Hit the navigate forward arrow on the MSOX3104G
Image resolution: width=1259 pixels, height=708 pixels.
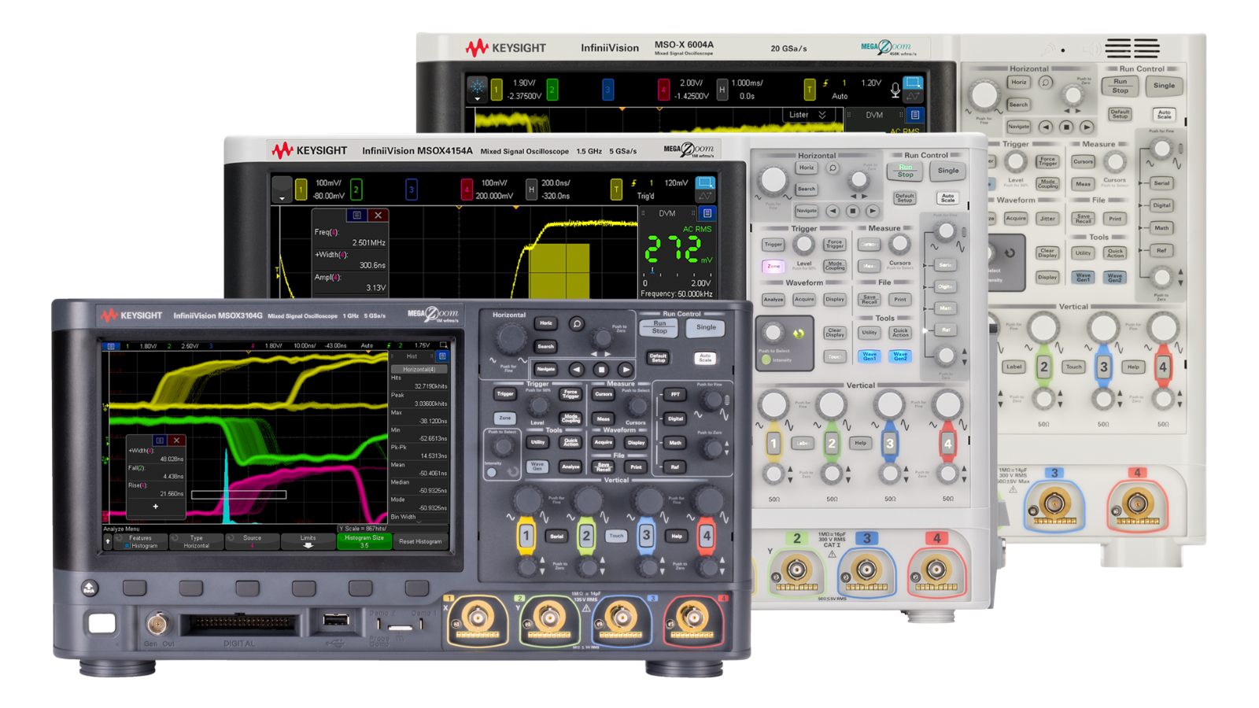pos(626,369)
